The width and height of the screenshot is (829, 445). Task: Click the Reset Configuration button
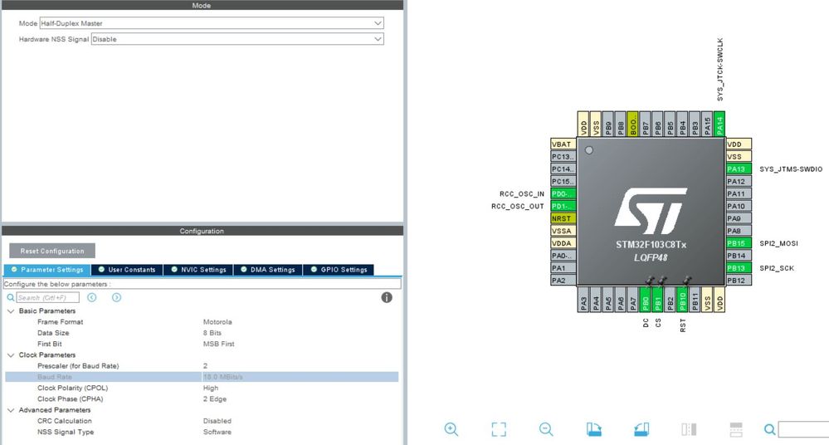coord(52,251)
